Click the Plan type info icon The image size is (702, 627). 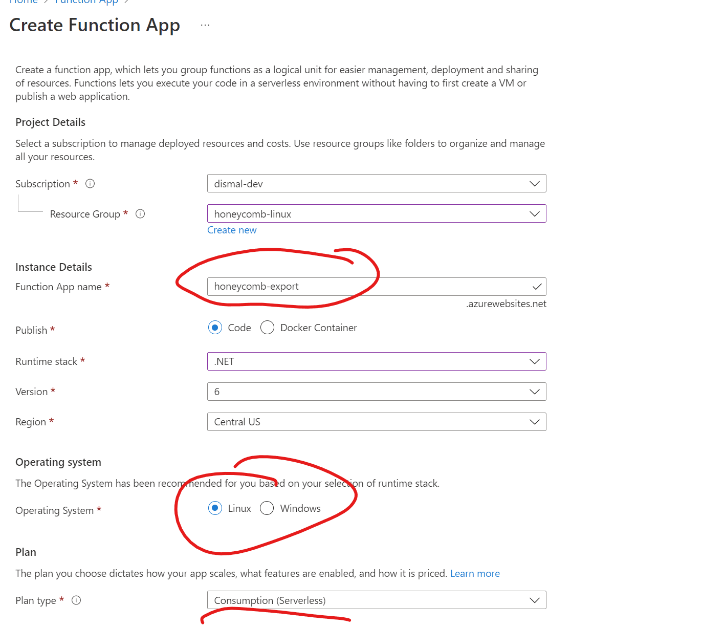click(76, 600)
